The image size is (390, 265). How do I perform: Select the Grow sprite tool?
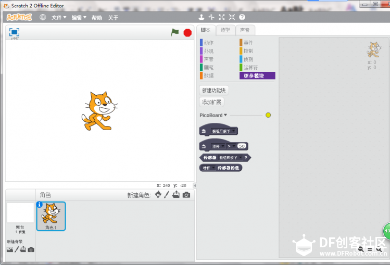[x=222, y=17]
